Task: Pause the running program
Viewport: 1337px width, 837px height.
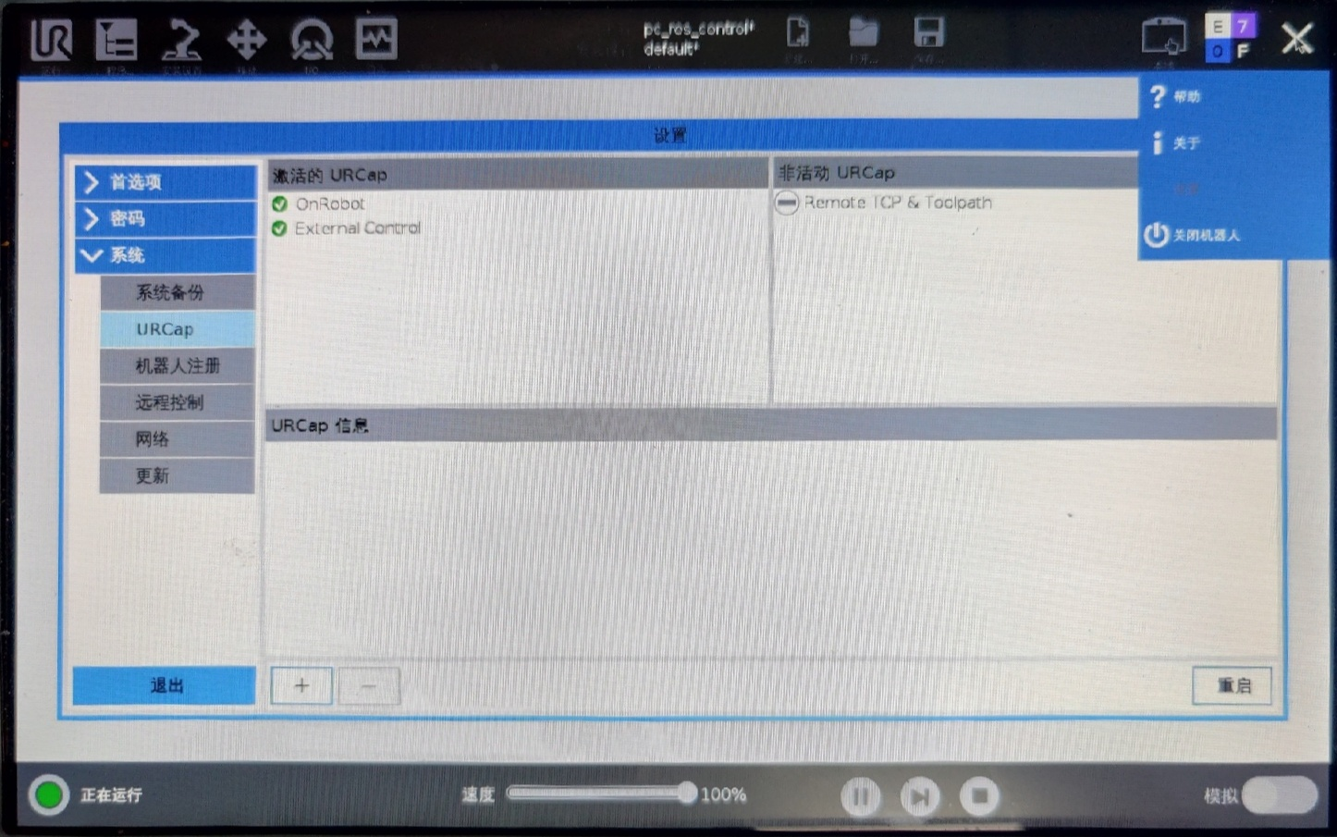Action: (x=861, y=796)
